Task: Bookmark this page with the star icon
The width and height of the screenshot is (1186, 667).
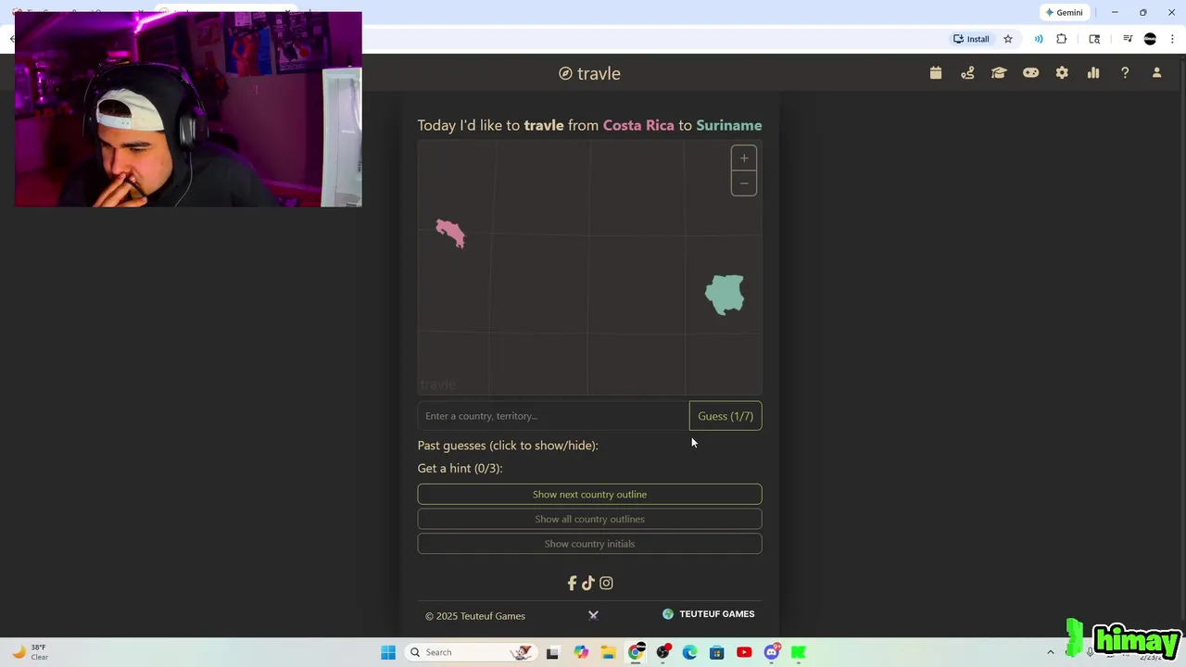Action: 1008,39
